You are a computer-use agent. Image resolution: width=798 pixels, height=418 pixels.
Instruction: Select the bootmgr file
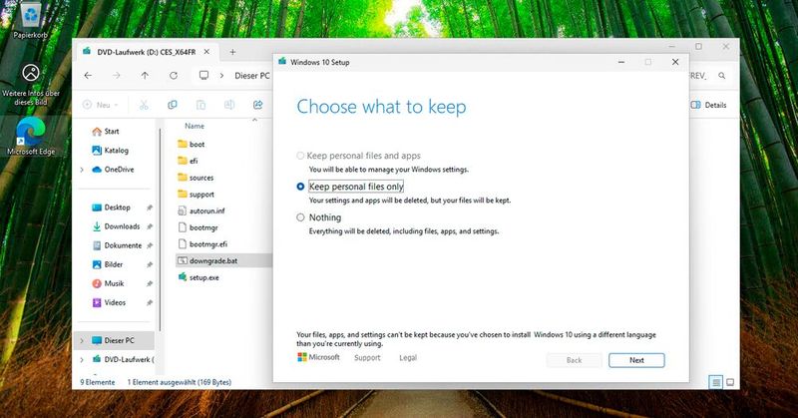198,227
